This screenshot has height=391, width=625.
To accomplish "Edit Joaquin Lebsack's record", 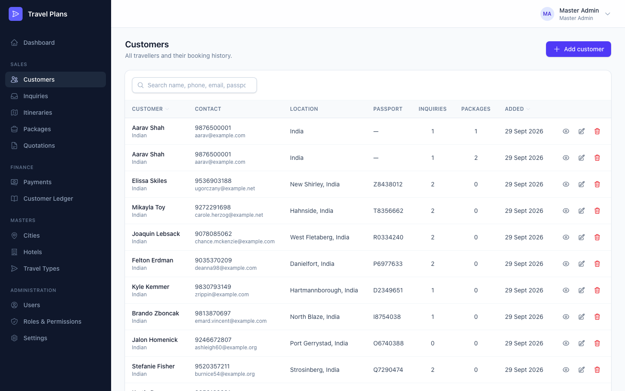I will (582, 237).
